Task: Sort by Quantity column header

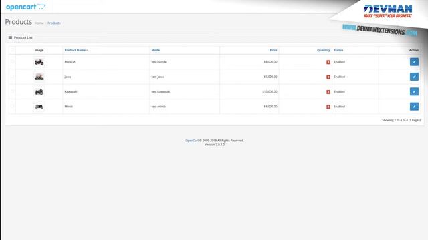Action: point(324,50)
